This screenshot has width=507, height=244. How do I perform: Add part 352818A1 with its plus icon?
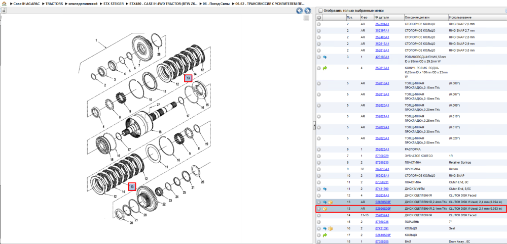click(319, 83)
